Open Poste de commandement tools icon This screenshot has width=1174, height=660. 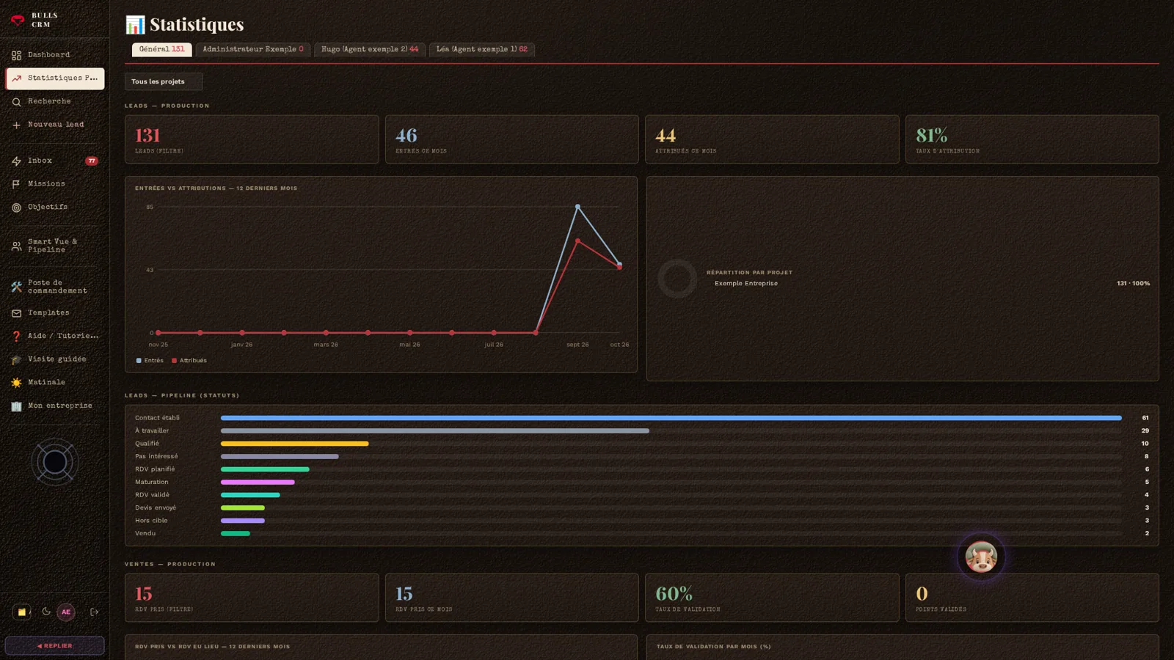click(x=16, y=287)
